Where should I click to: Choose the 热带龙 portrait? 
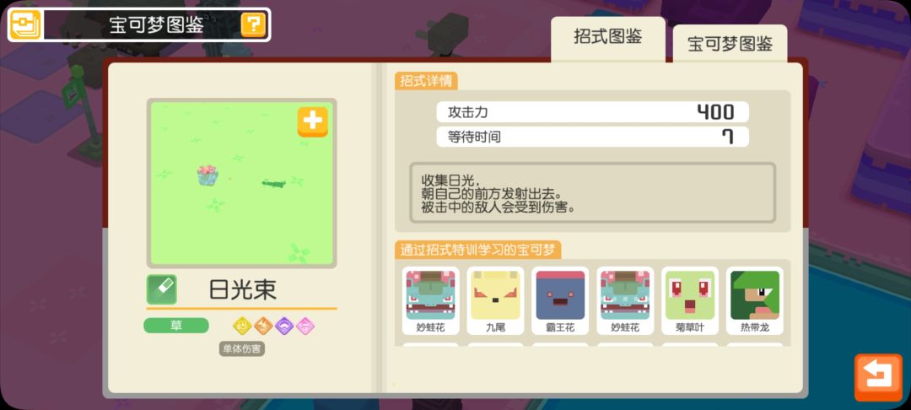[x=755, y=300]
